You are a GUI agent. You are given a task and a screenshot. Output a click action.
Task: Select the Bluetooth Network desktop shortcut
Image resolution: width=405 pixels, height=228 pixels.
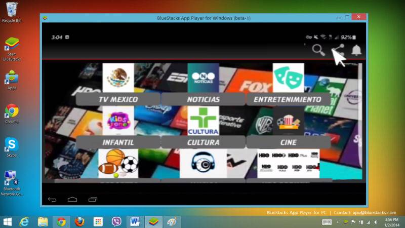(x=12, y=183)
